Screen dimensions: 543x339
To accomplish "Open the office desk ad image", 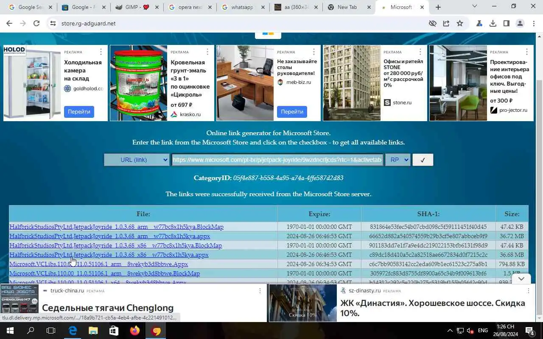I will [245, 83].
